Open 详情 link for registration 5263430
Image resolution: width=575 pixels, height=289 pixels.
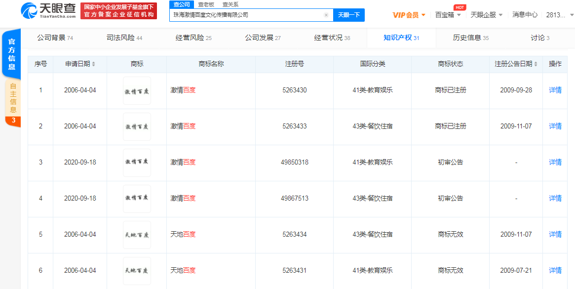(555, 90)
